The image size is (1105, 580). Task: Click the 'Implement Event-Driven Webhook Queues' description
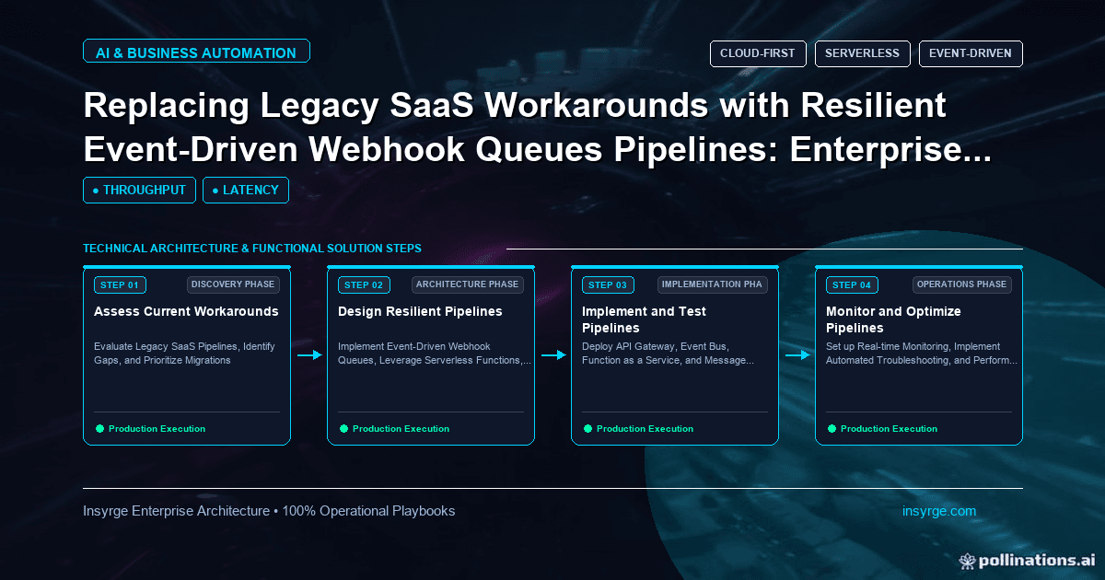(435, 354)
